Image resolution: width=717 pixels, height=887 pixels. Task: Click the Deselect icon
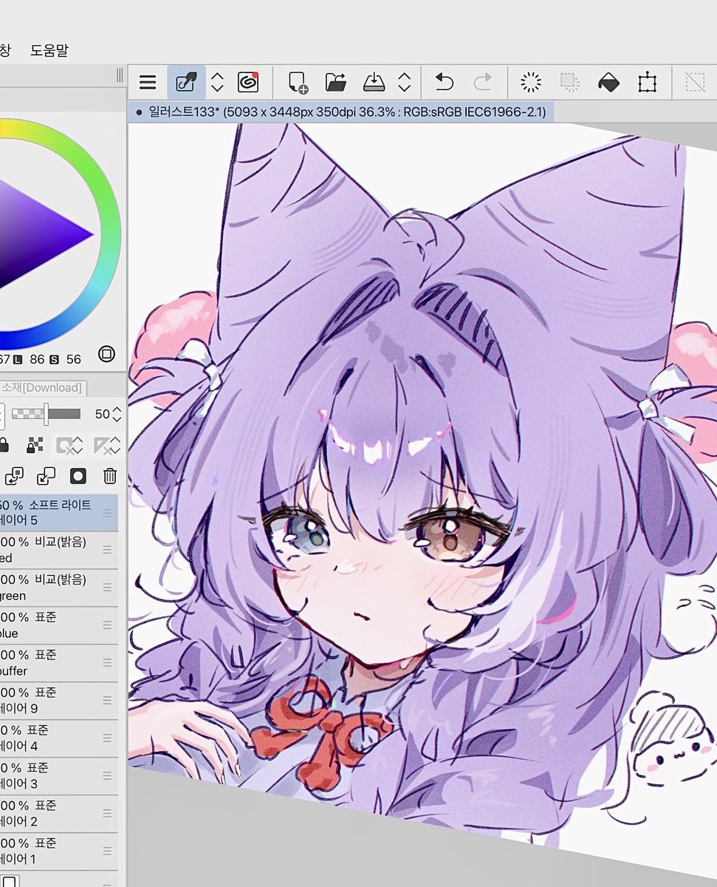695,82
